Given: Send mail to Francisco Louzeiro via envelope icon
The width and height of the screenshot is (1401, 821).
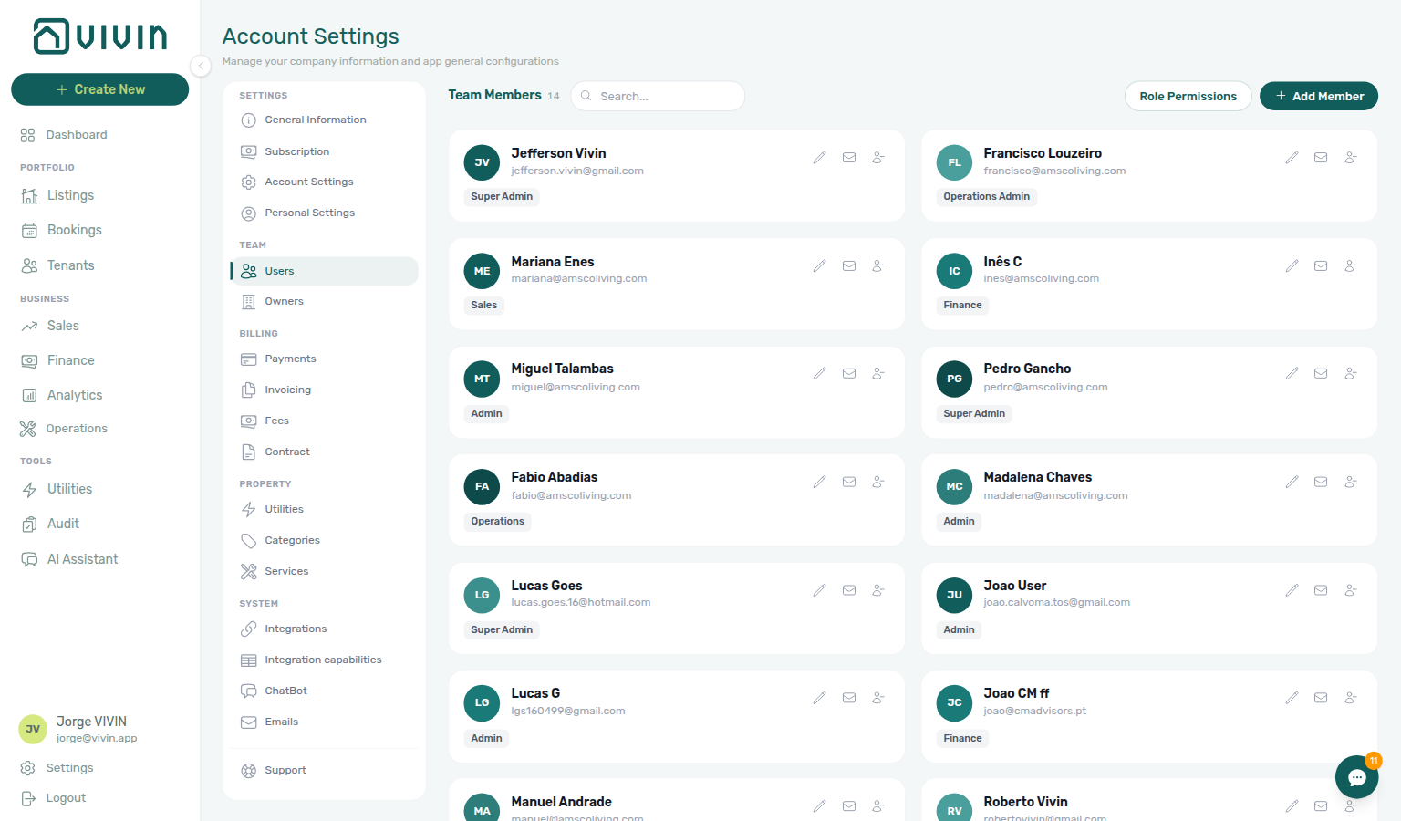Looking at the screenshot, I should 1321,158.
